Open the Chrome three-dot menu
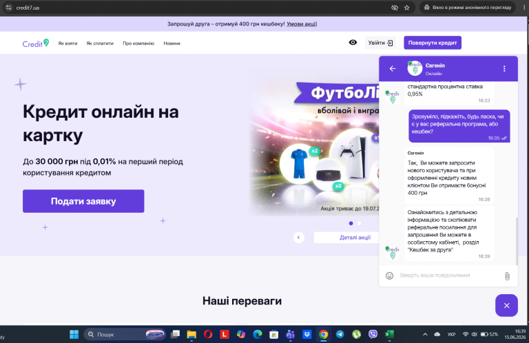This screenshot has height=343, width=529. pyautogui.click(x=524, y=8)
